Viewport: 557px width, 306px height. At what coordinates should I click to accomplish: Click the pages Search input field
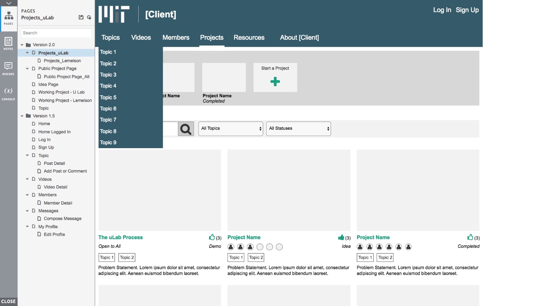[56, 33]
